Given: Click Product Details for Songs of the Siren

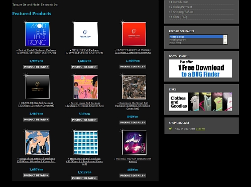Looking at the screenshot, I should coord(36,175).
